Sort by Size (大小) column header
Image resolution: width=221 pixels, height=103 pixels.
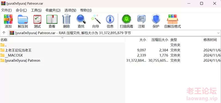pos(136,40)
